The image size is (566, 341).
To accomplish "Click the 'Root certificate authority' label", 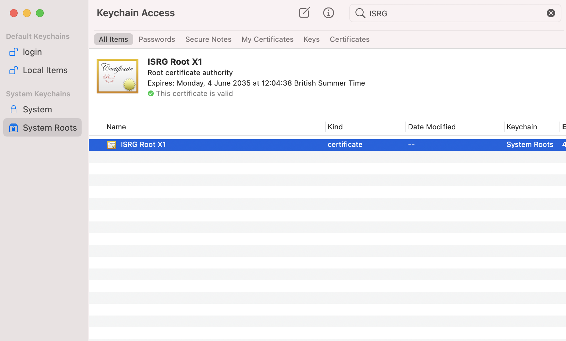I will [190, 73].
